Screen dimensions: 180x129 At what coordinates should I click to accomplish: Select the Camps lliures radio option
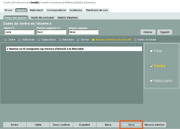click(x=39, y=40)
